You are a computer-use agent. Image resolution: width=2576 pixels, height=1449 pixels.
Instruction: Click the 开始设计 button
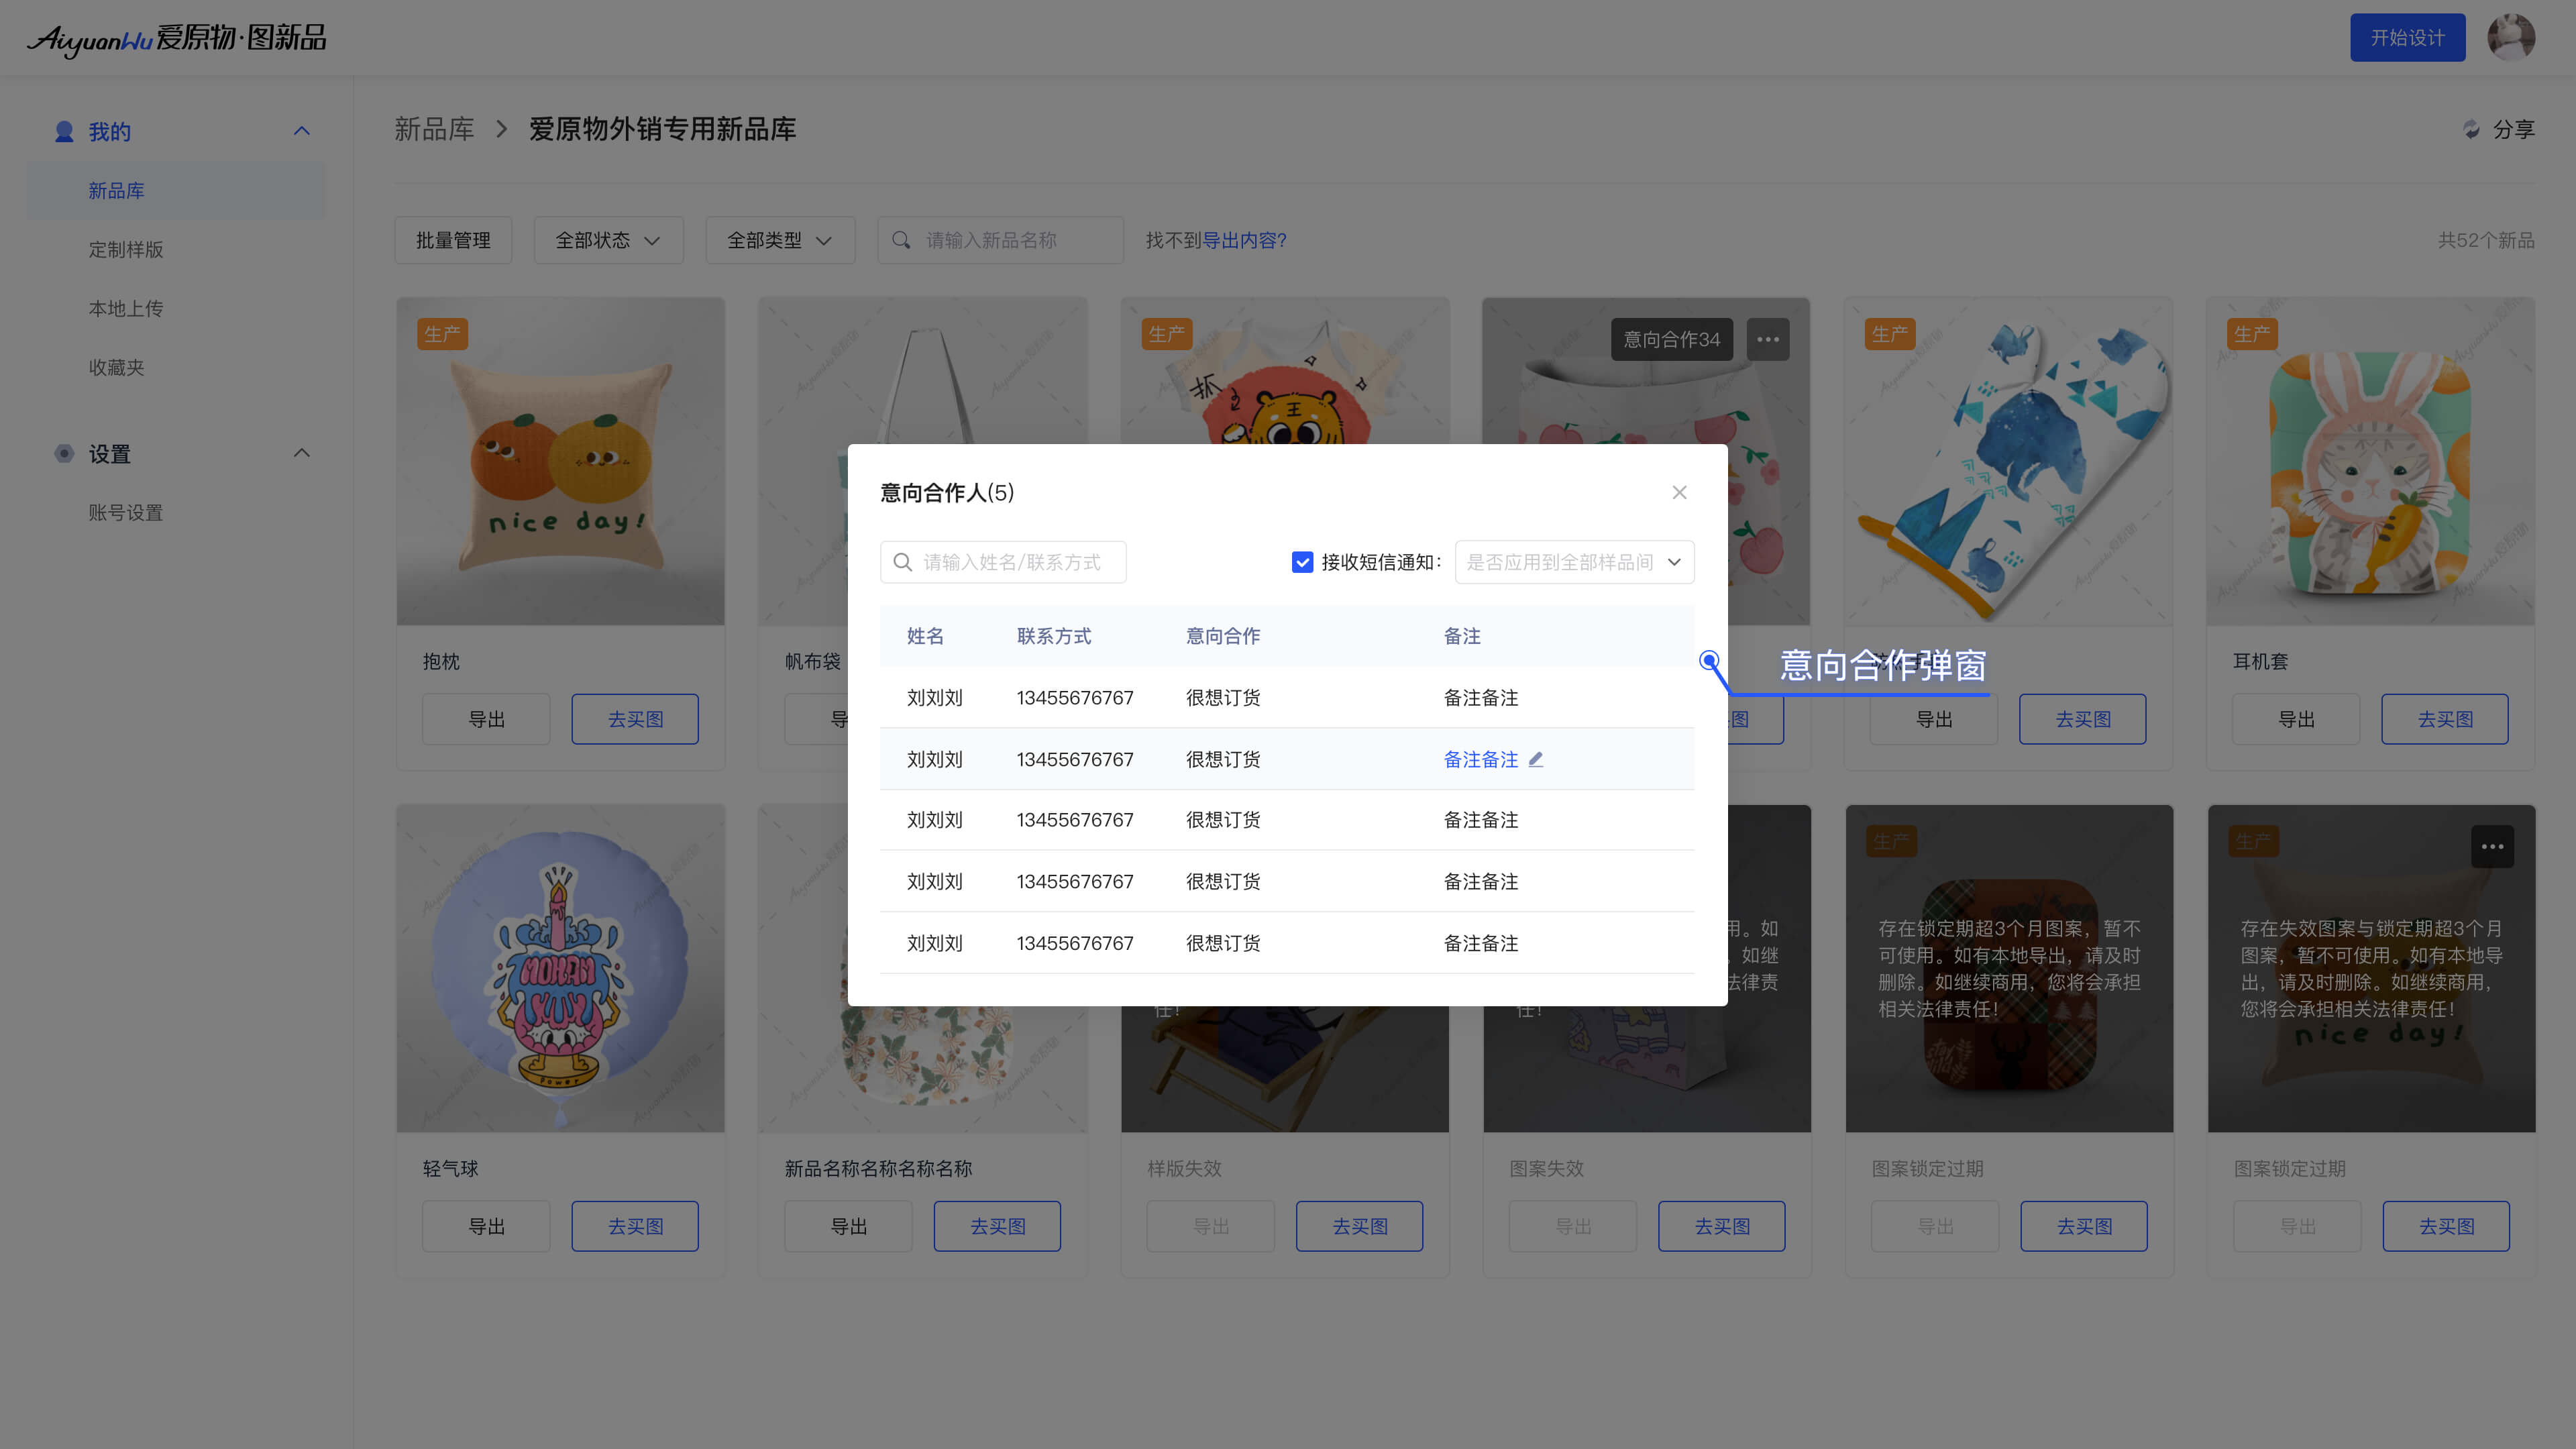tap(2407, 38)
